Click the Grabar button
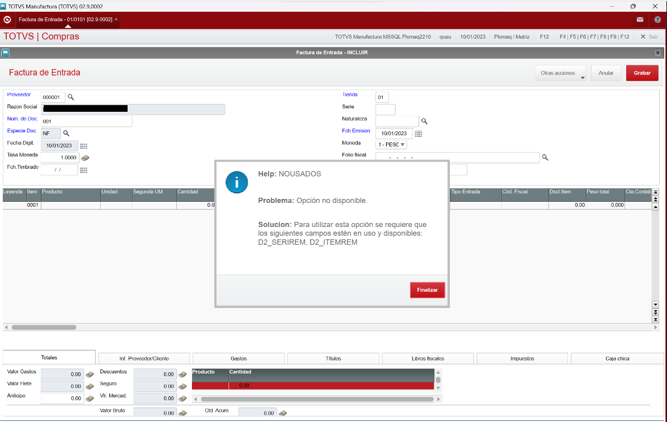The width and height of the screenshot is (667, 422). tap(642, 73)
